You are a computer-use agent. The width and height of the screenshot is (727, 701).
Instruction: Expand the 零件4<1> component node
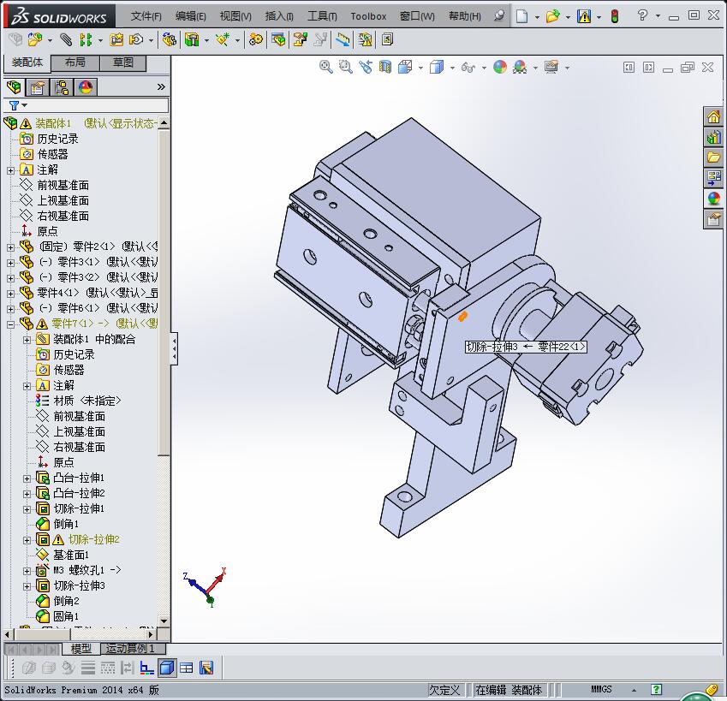pos(10,294)
